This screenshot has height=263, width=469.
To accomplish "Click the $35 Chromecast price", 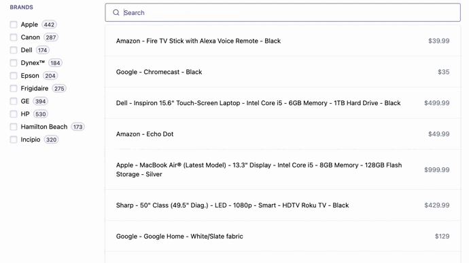I will pos(444,72).
